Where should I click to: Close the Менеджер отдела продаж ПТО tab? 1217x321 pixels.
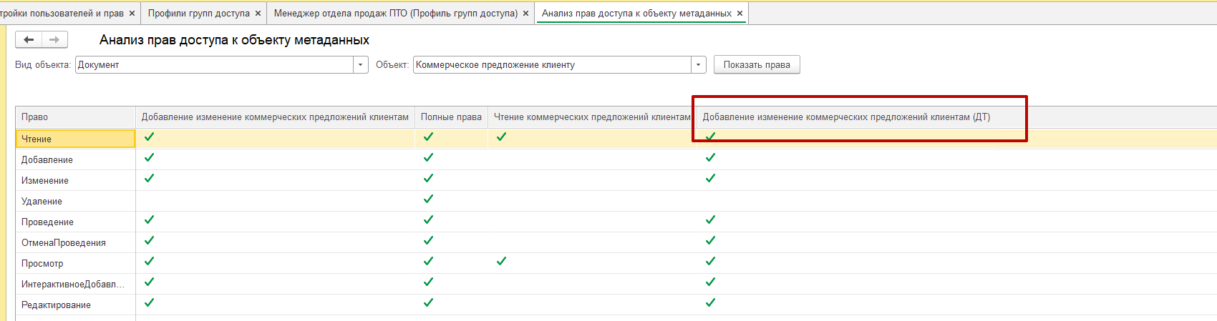[x=526, y=14]
